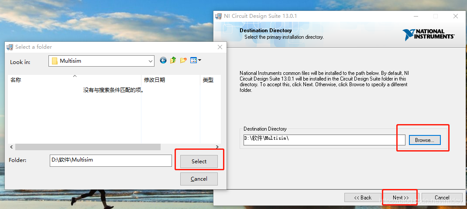Click the Destination Directory path field
This screenshot has width=467, height=209.
click(324, 140)
